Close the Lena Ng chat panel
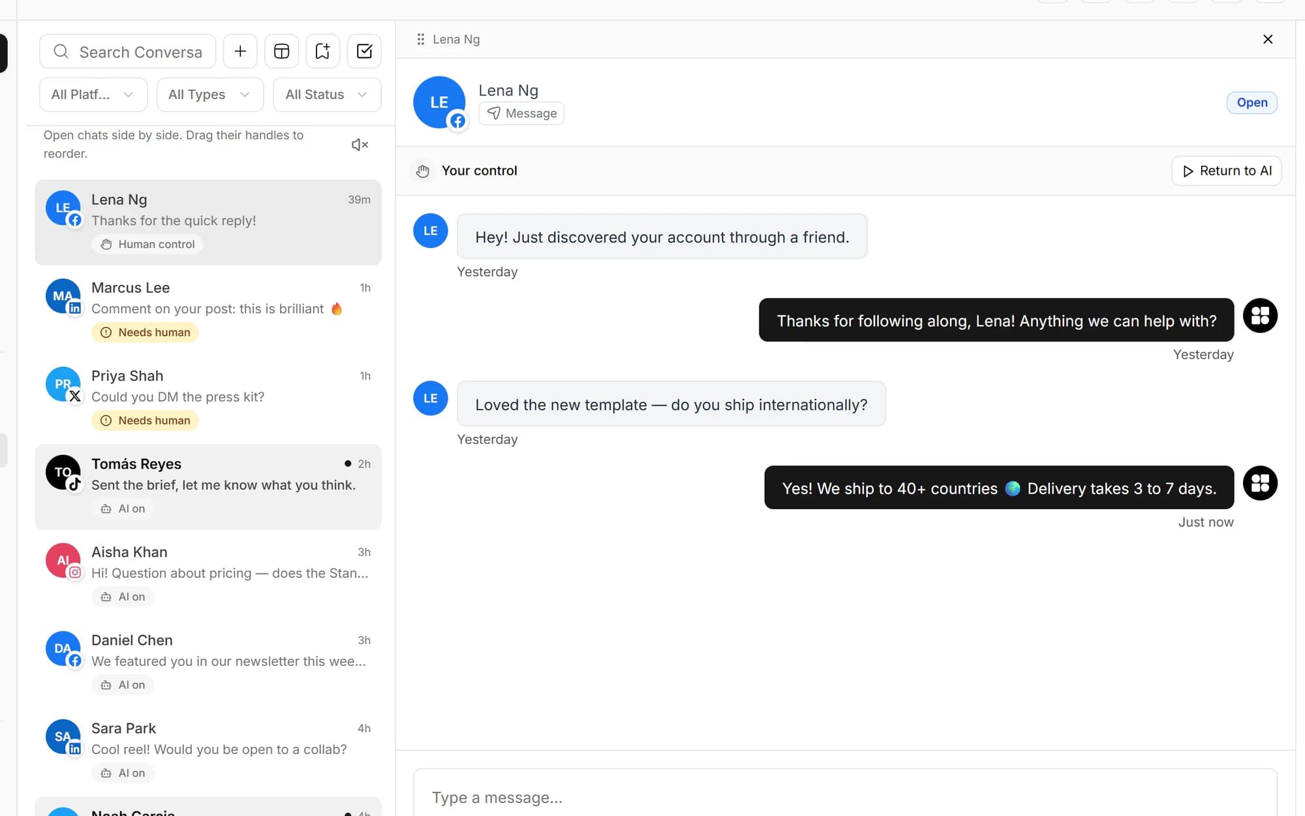 pos(1268,39)
